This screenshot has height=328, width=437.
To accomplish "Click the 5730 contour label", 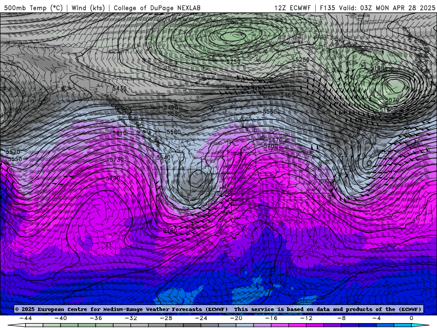I will [x=116, y=160].
